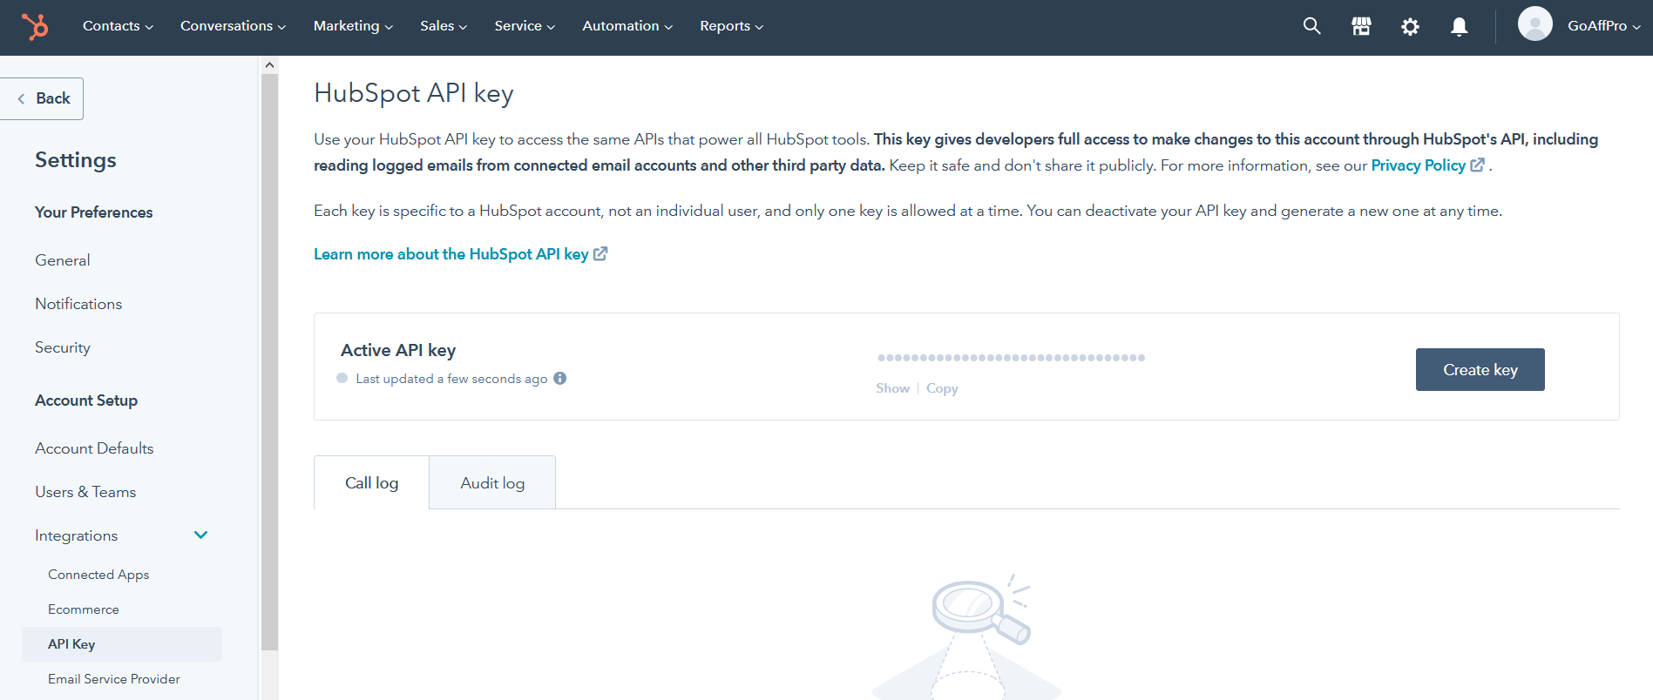This screenshot has width=1653, height=700.
Task: Click the sidebar vertical scrollbar
Action: 269,361
